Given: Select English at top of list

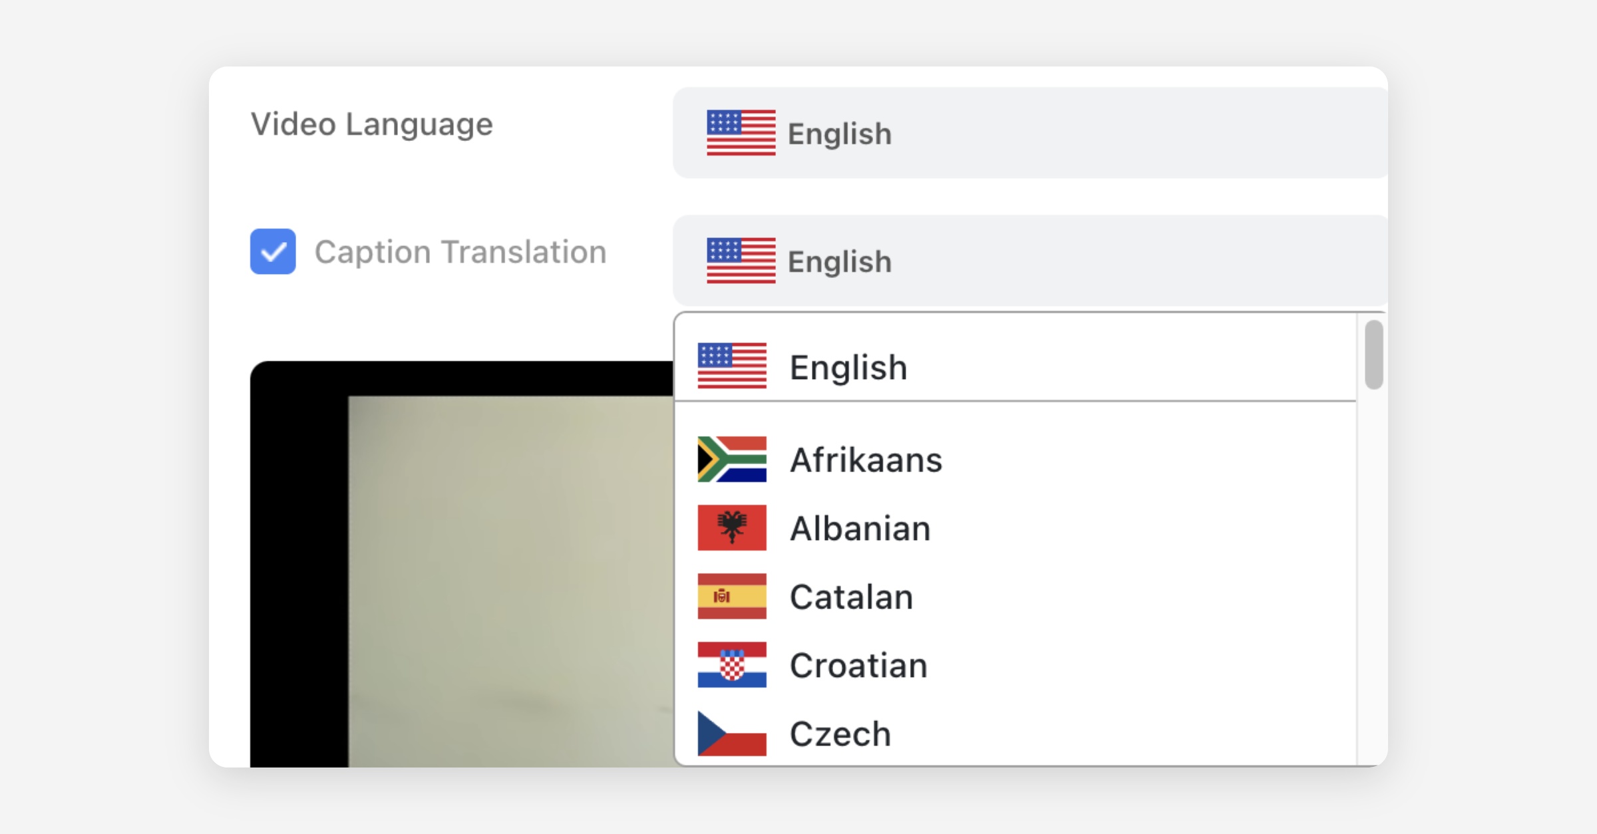Looking at the screenshot, I should (x=848, y=367).
